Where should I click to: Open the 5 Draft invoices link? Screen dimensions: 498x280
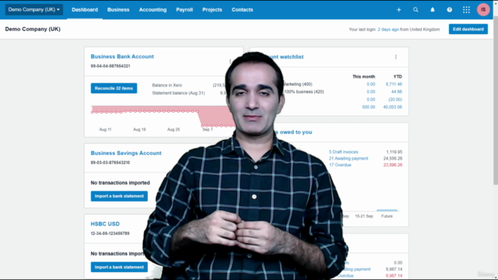pyautogui.click(x=343, y=152)
